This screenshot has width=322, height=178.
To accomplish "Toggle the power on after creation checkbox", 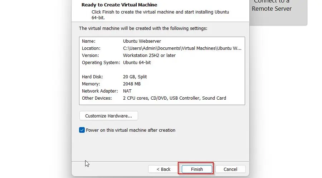I will [x=82, y=130].
